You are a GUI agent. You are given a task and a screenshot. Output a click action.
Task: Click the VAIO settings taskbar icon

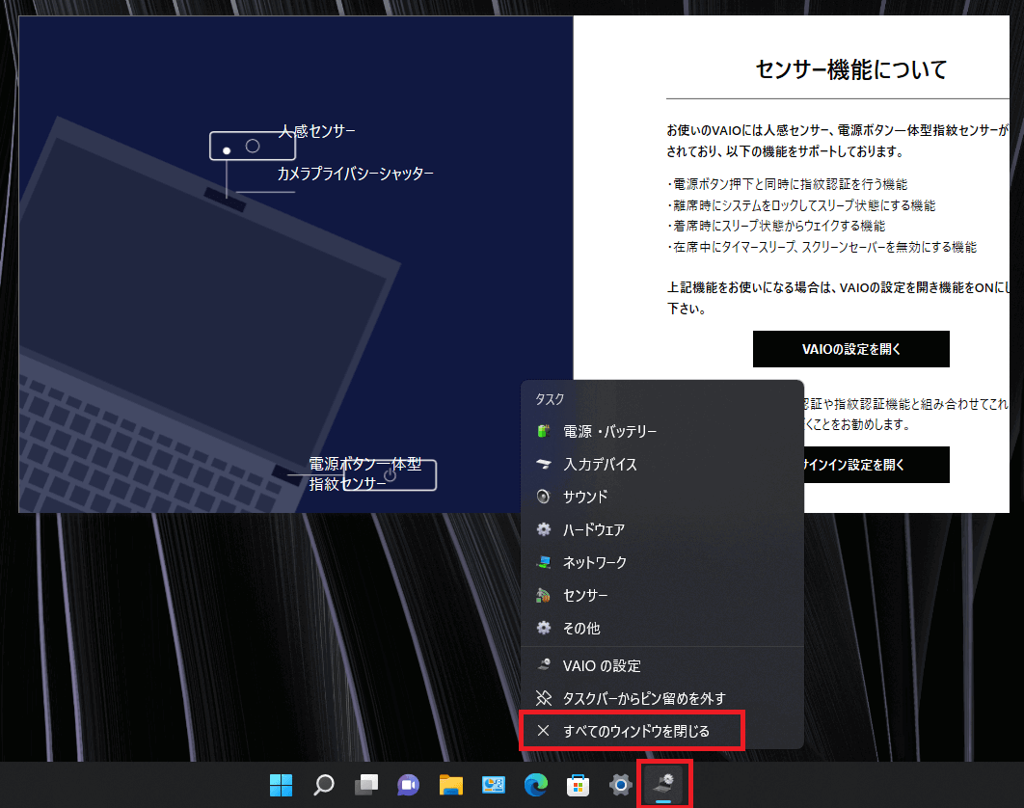663,785
